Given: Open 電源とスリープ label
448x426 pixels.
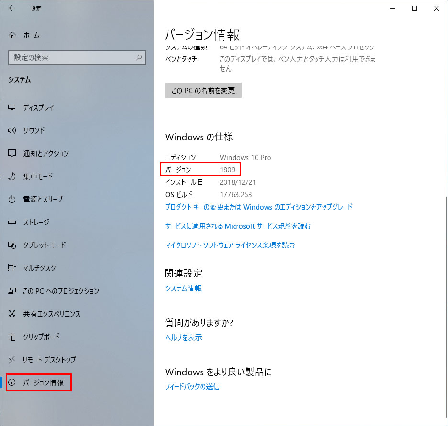Looking at the screenshot, I should (43, 199).
